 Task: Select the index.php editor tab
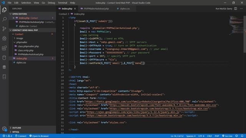(67, 8)
